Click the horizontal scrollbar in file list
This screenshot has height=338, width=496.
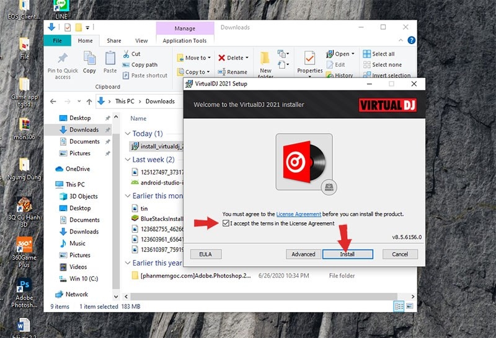pos(264,297)
